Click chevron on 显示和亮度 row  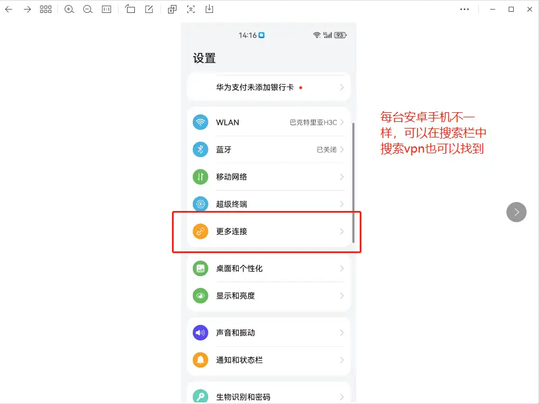(342, 296)
